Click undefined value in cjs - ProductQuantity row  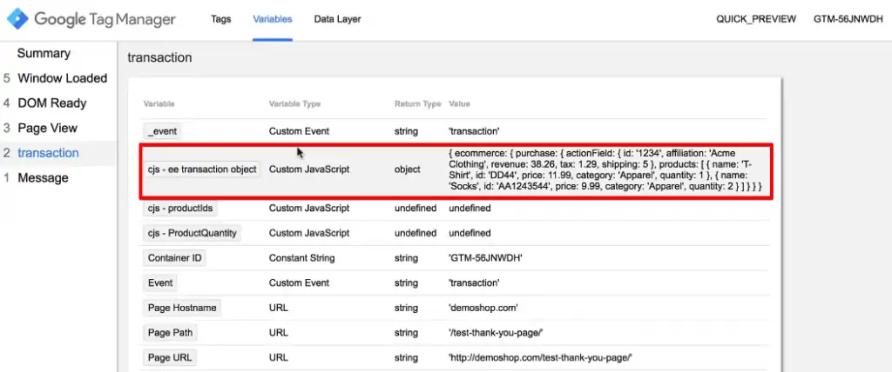[470, 233]
